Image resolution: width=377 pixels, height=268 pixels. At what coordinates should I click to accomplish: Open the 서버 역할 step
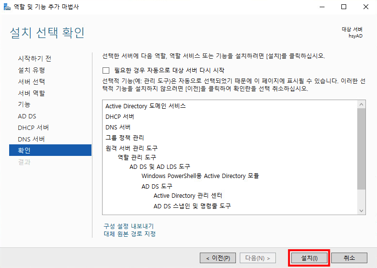tap(31, 93)
